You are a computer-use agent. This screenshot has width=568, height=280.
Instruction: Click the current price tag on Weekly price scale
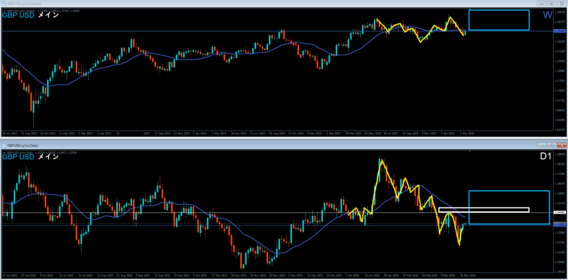point(560,32)
